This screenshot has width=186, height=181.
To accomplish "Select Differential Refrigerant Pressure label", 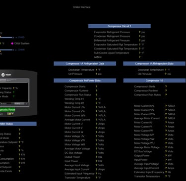I will click(x=112, y=41).
